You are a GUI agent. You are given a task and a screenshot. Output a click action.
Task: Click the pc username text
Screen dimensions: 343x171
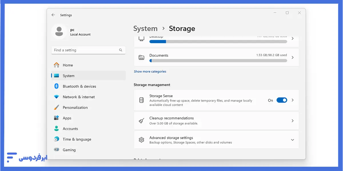[72, 30]
